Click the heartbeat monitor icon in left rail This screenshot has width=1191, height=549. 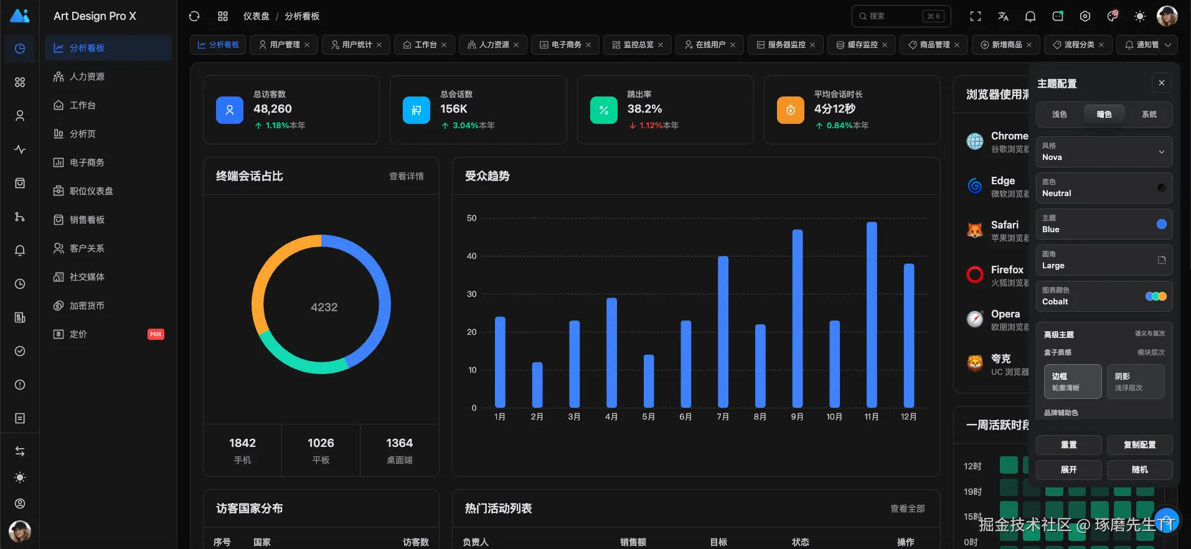coord(20,149)
